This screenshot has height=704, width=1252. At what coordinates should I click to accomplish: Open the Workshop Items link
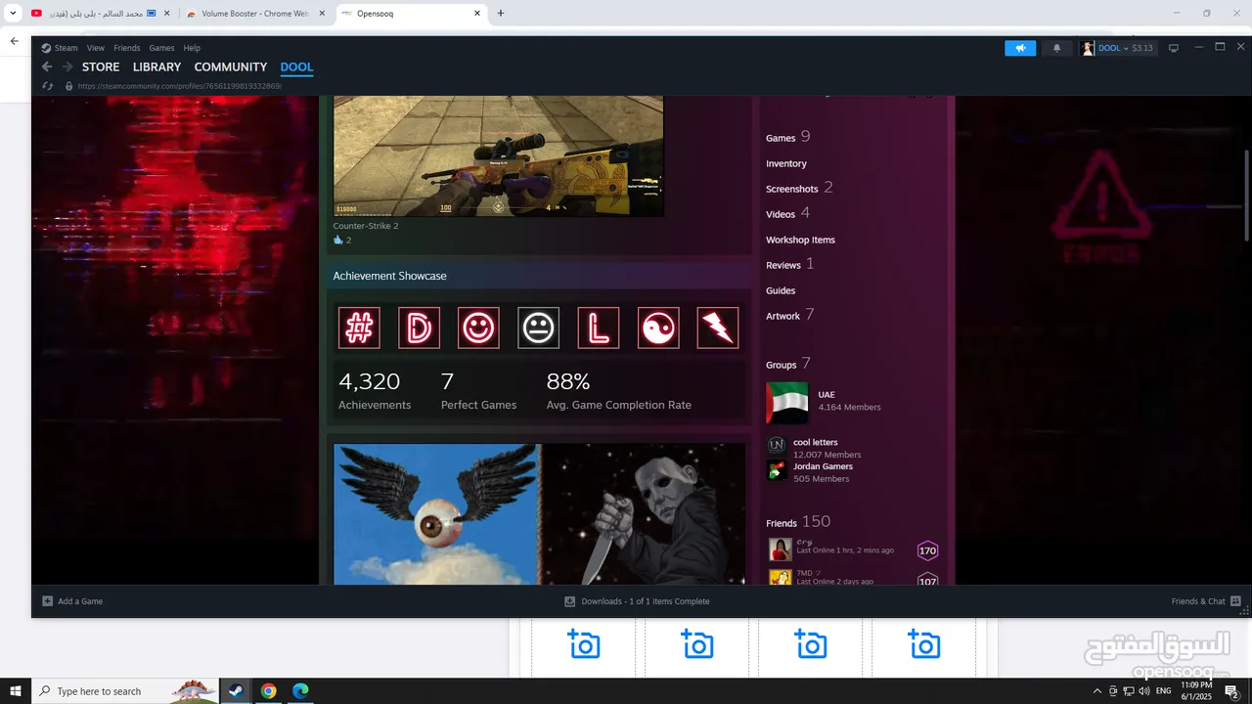coord(800,240)
